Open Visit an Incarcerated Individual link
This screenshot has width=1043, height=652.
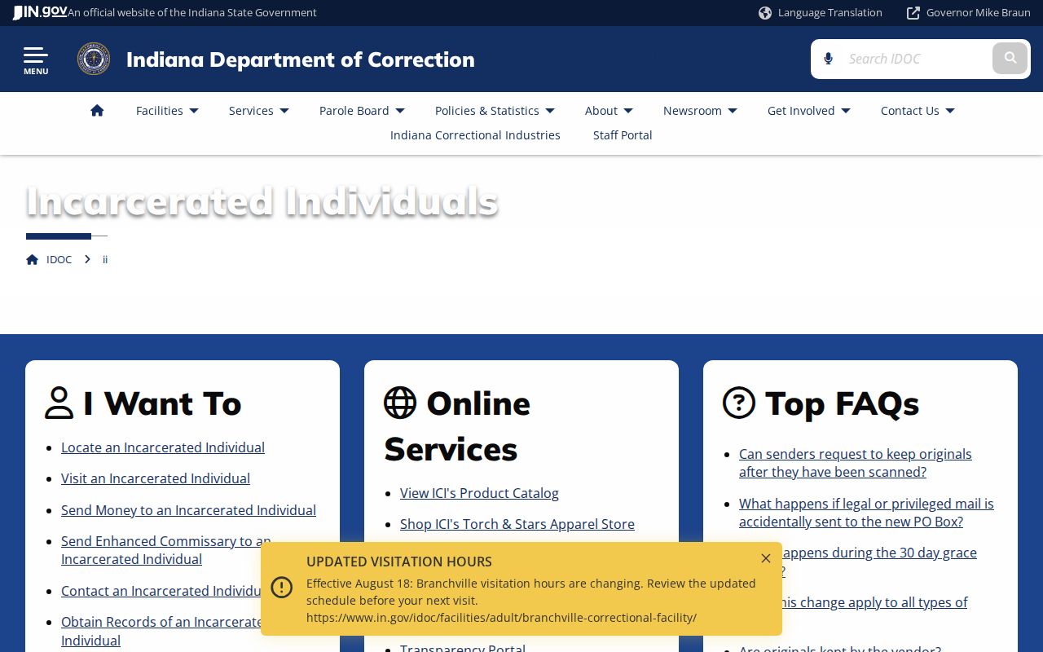(x=156, y=478)
